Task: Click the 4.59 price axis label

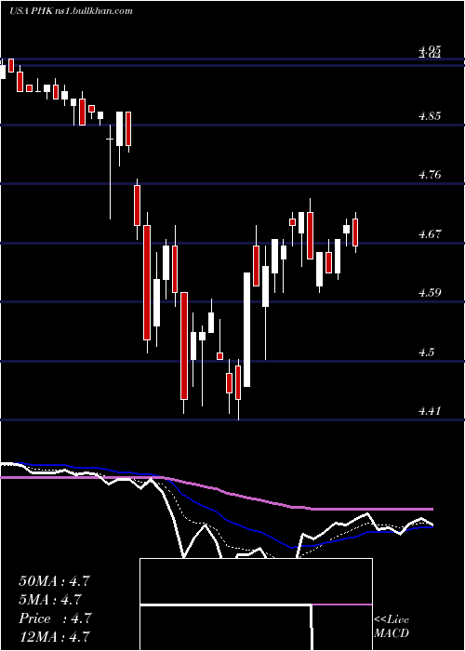Action: click(430, 293)
